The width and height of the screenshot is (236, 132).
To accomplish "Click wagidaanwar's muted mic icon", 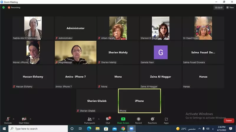I will 57,62.
